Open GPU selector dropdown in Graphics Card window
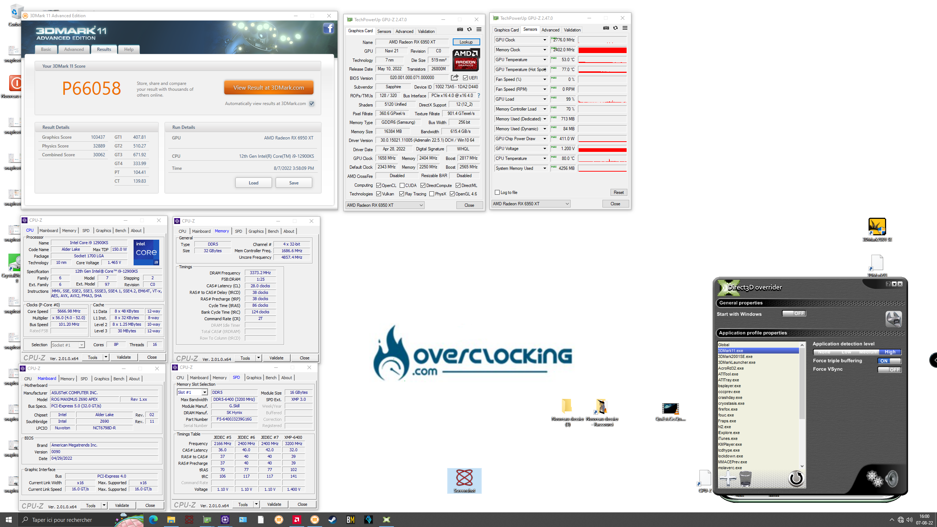This screenshot has height=527, width=937. 385,205
